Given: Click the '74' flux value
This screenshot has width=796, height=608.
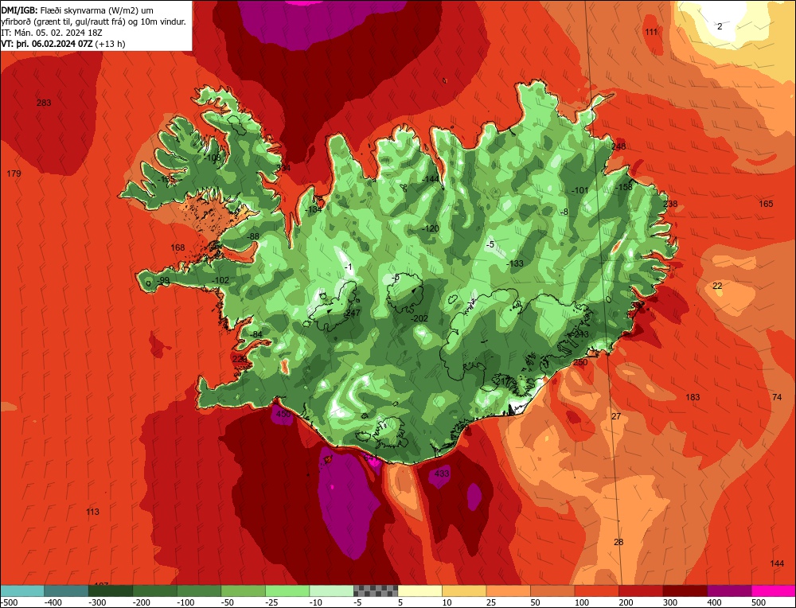Looking at the screenshot, I should click(777, 397).
